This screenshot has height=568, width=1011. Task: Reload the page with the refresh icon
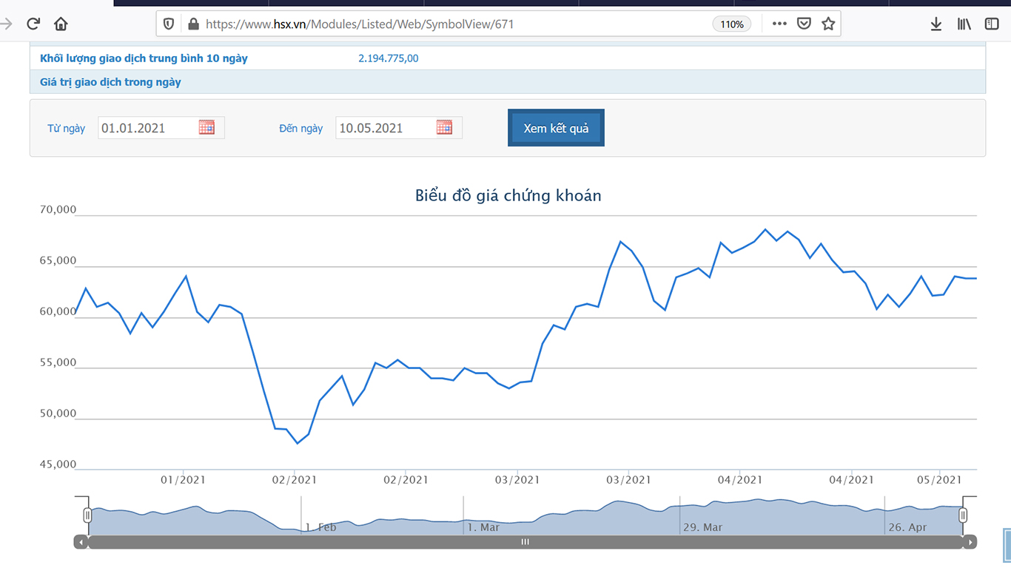(33, 24)
